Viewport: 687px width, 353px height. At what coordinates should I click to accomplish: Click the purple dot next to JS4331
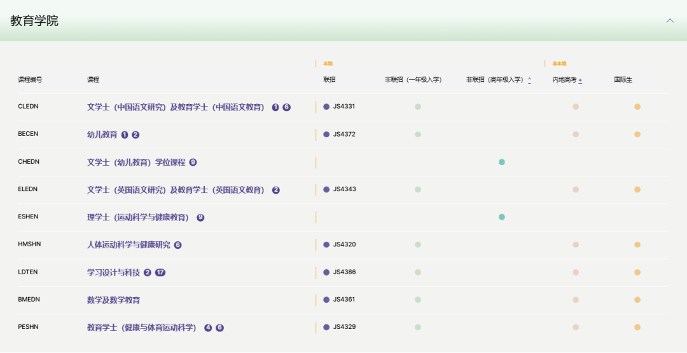tap(326, 107)
